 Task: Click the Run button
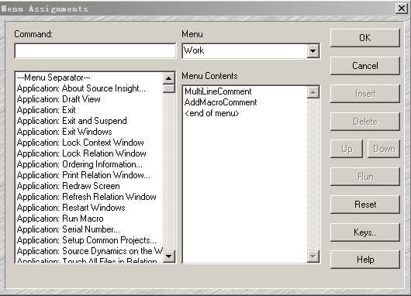(x=365, y=177)
